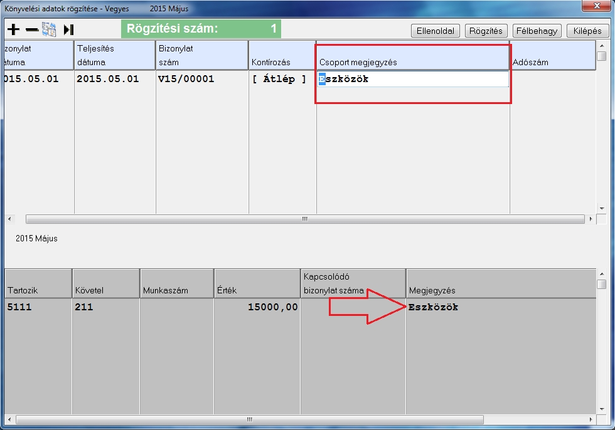Image resolution: width=615 pixels, height=430 pixels.
Task: Click the upper grid's horizontal scrollbar right arrow
Action: [590, 219]
